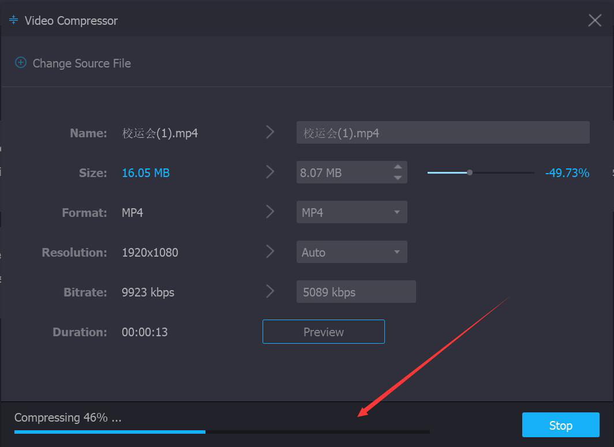This screenshot has height=447, width=614.
Task: Decrease output size with the down stepper
Action: pos(398,178)
